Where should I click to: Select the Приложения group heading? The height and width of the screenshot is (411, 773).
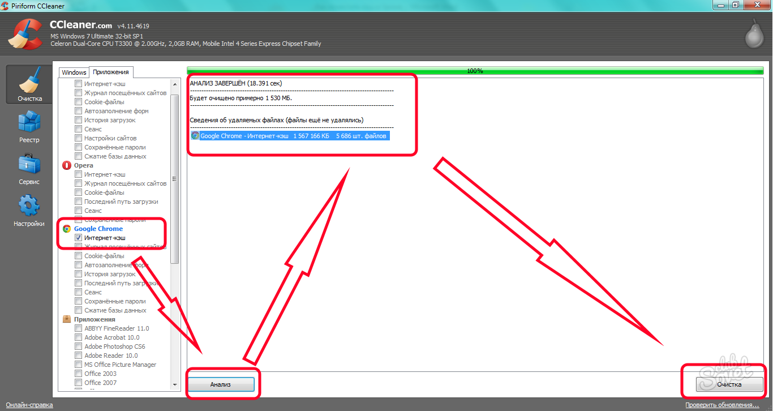95,319
